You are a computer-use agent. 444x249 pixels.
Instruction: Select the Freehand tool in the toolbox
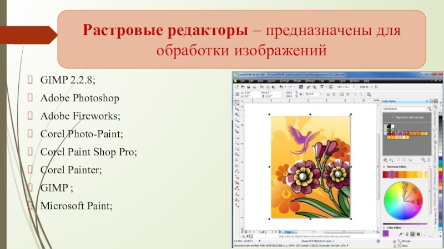pos(236,126)
